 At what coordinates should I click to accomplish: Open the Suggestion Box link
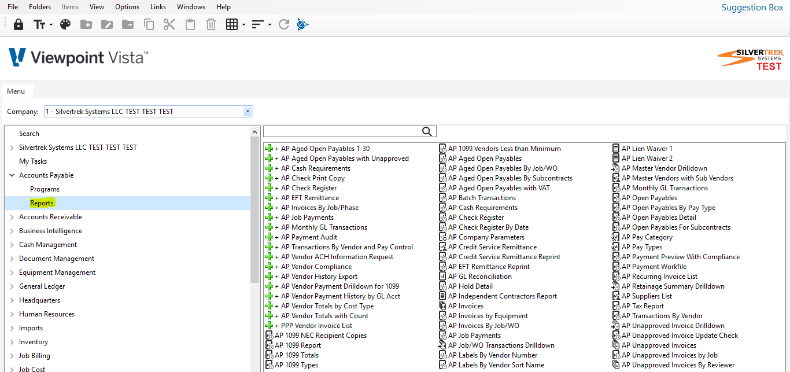click(x=752, y=8)
